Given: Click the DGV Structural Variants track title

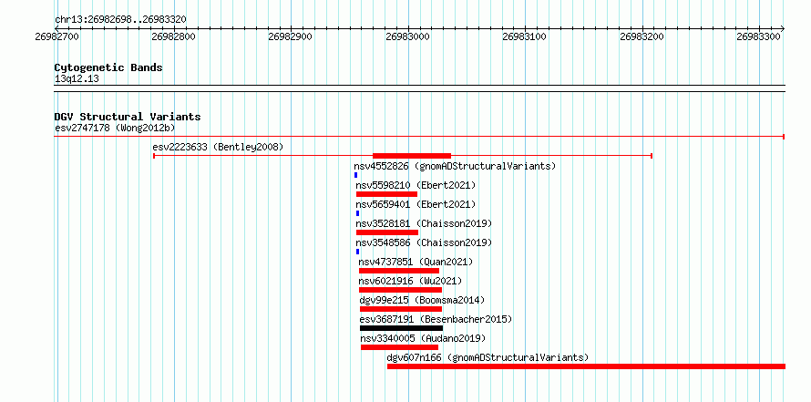Looking at the screenshot, I should point(128,117).
